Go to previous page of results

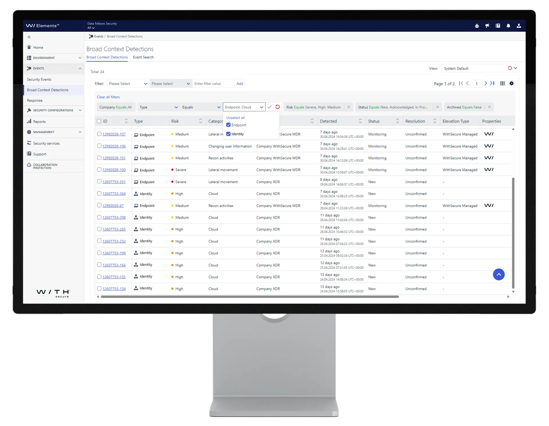click(468, 83)
